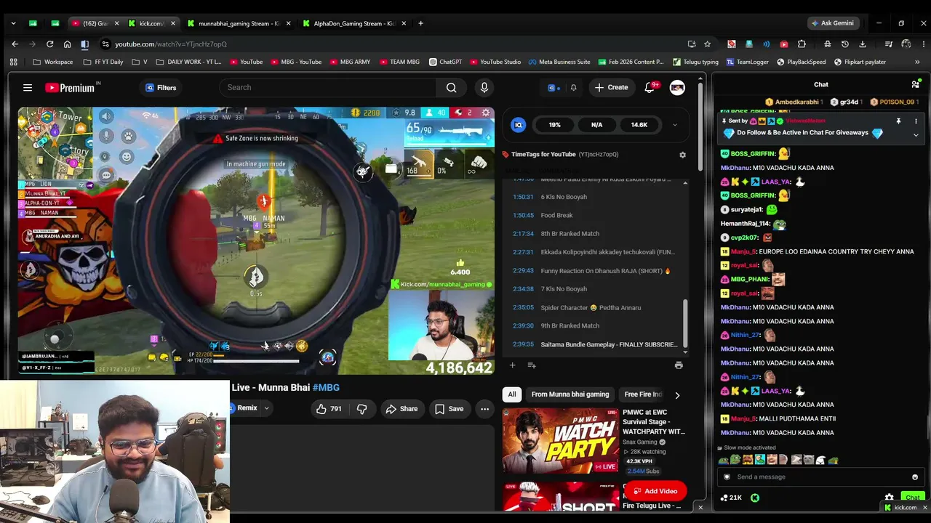Viewport: 931px width, 523px height.
Task: Bookmark this page with the star
Action: (x=707, y=44)
